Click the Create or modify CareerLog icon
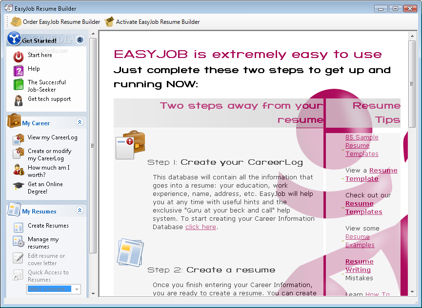Screen dimensions: 422x308 click(19, 153)
